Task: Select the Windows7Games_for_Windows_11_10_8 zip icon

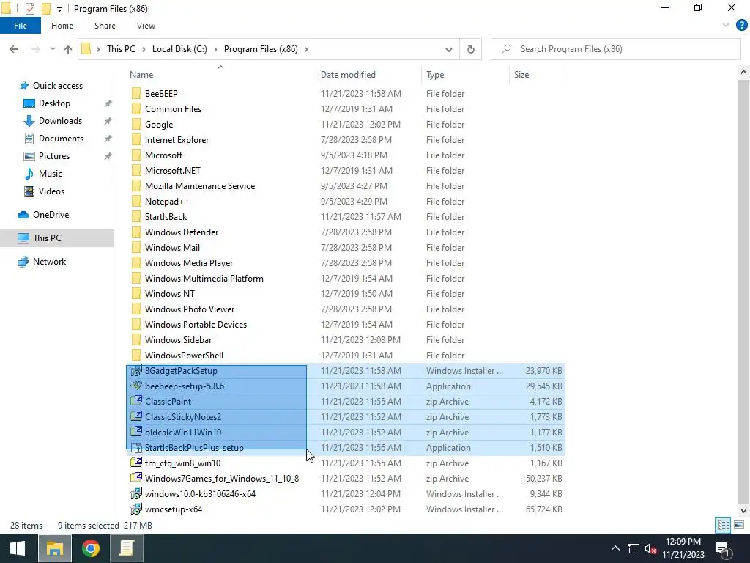Action: pos(136,478)
